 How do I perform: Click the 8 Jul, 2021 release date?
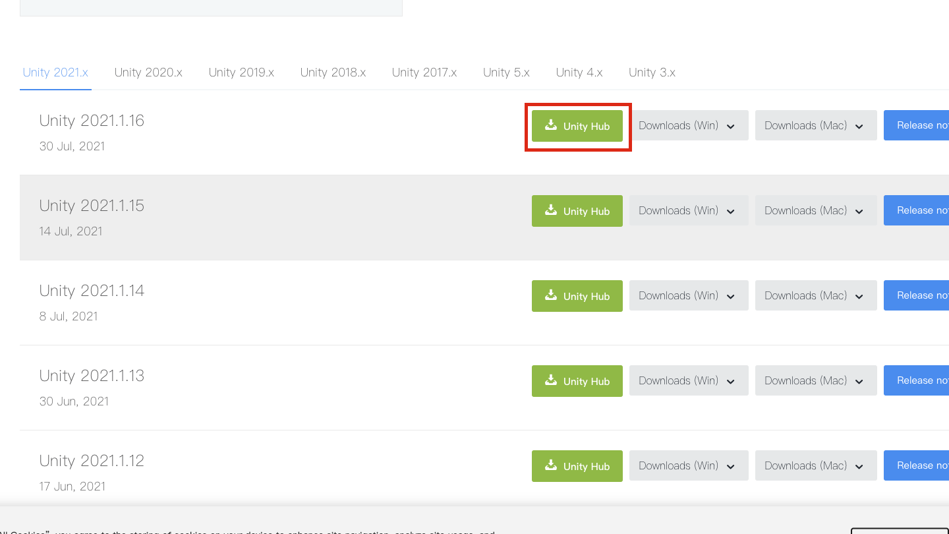click(69, 316)
